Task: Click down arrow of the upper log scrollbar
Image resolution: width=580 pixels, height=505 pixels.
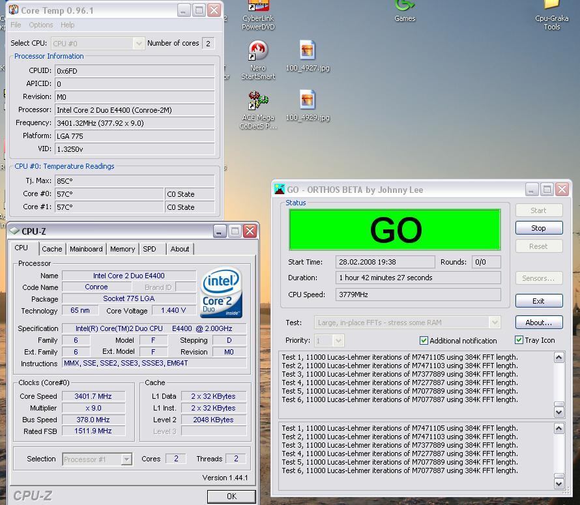Action: 559,412
